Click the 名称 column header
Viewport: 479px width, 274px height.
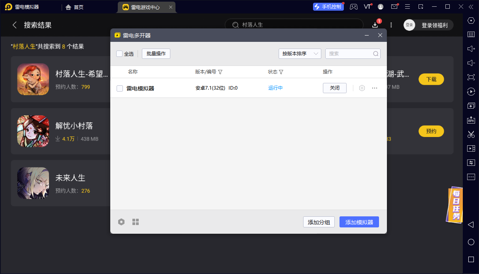[x=133, y=72]
